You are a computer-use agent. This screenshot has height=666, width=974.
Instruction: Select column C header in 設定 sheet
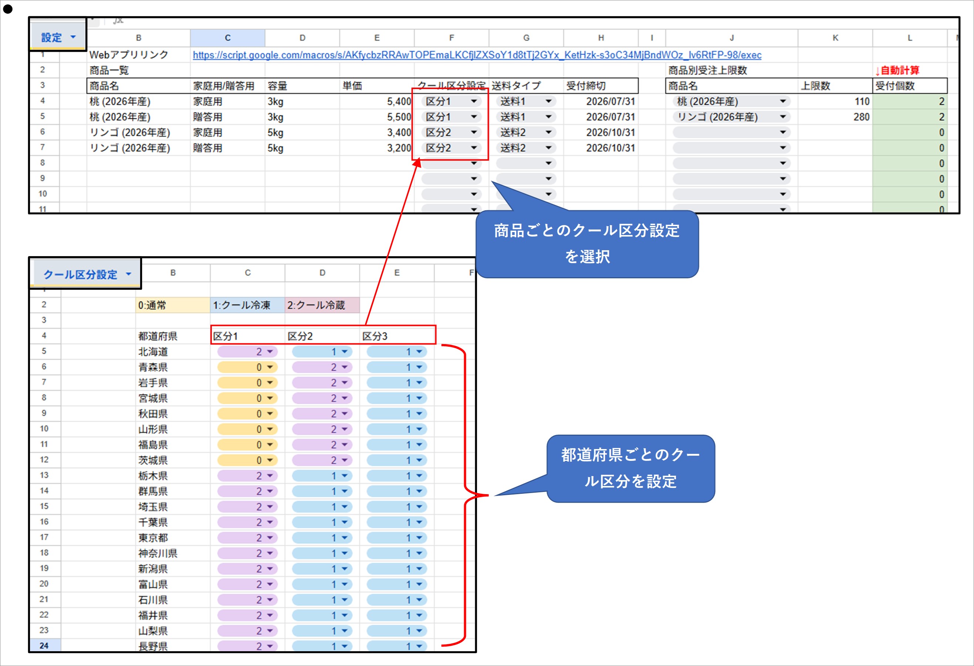coord(227,38)
